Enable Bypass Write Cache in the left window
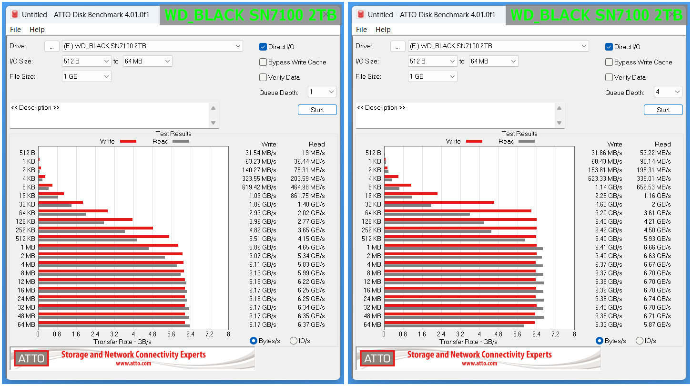 coord(263,62)
